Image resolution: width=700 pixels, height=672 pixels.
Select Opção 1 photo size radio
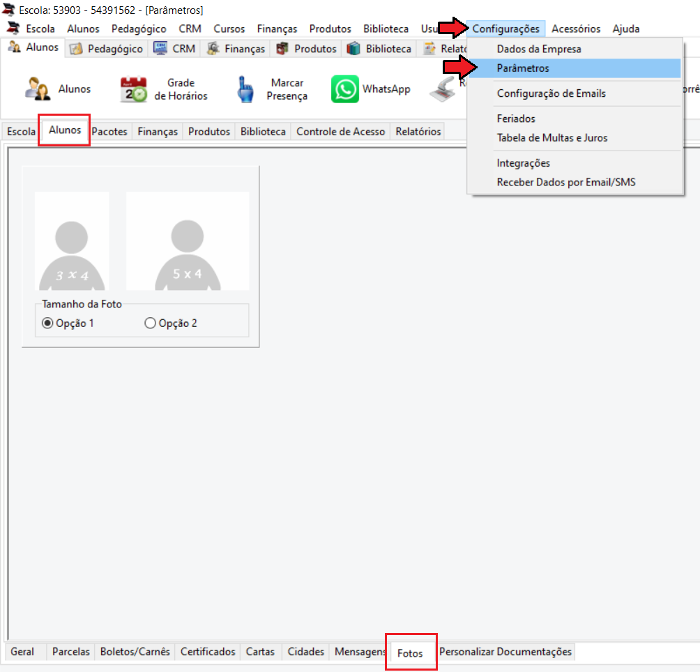click(47, 323)
